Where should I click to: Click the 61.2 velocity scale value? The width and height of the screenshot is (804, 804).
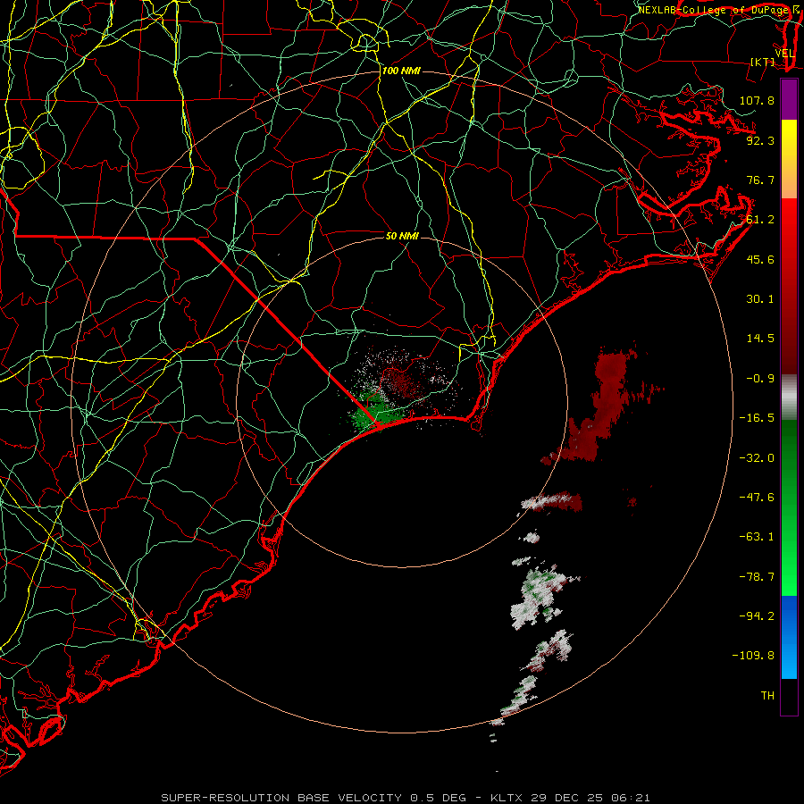[760, 219]
